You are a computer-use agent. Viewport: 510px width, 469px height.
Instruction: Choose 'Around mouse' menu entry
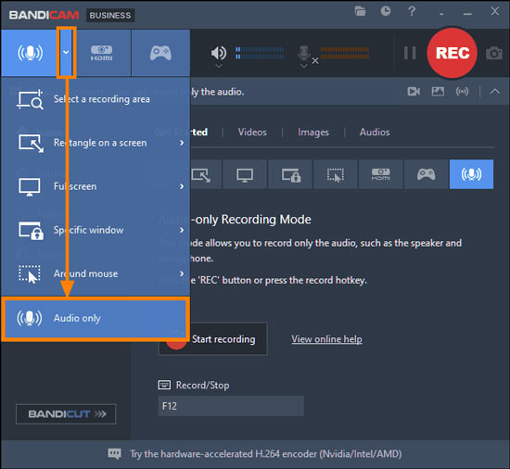(96, 273)
